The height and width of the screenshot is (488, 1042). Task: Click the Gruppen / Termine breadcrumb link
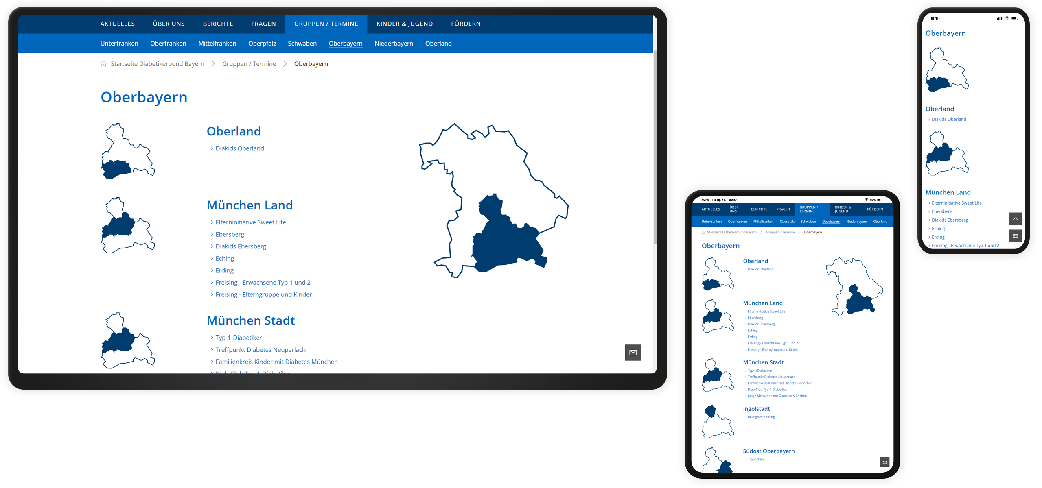(249, 64)
